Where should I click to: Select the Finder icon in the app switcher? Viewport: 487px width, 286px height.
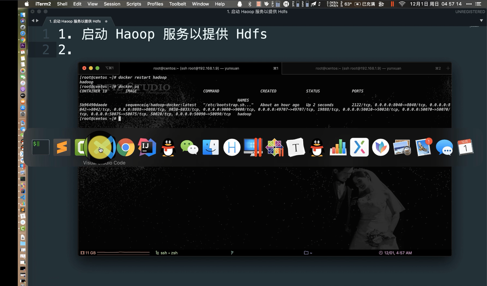(x=211, y=147)
